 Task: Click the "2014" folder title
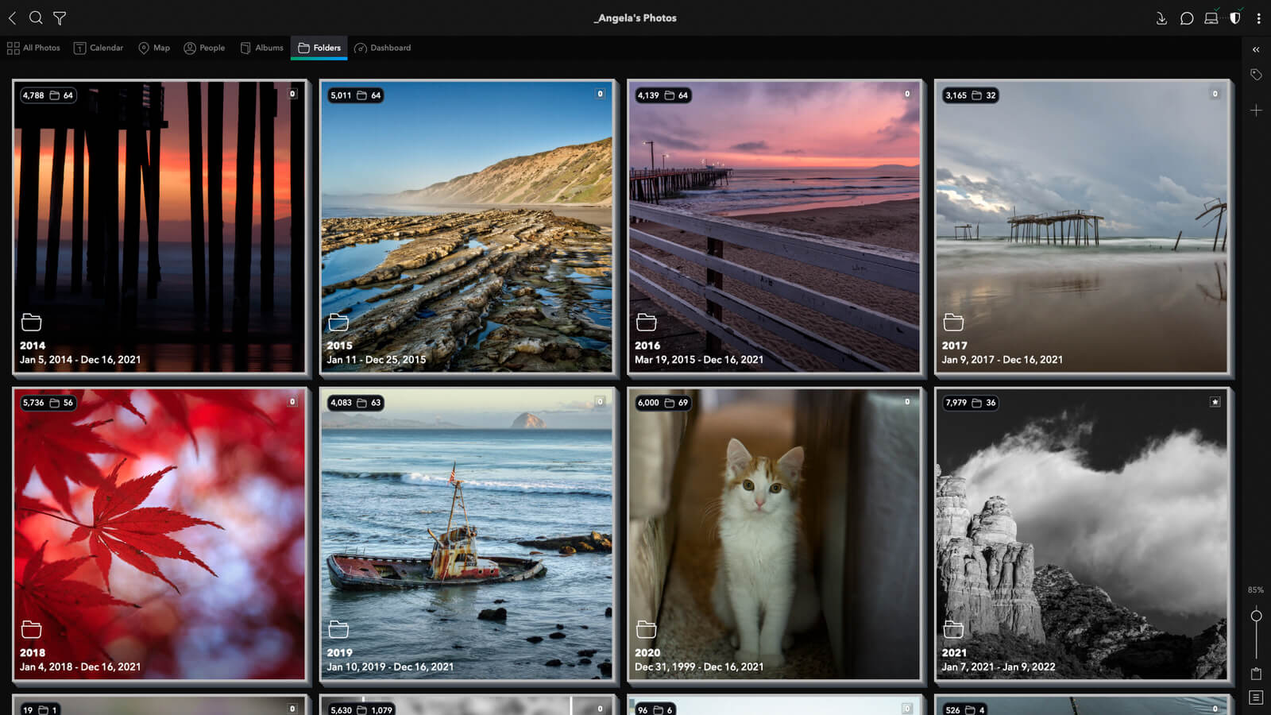coord(33,346)
